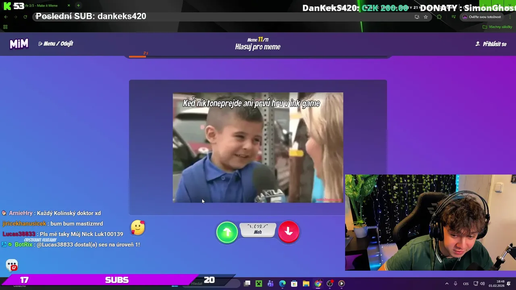Click the voting countdown progress bar
The image size is (516, 290).
point(258,56)
